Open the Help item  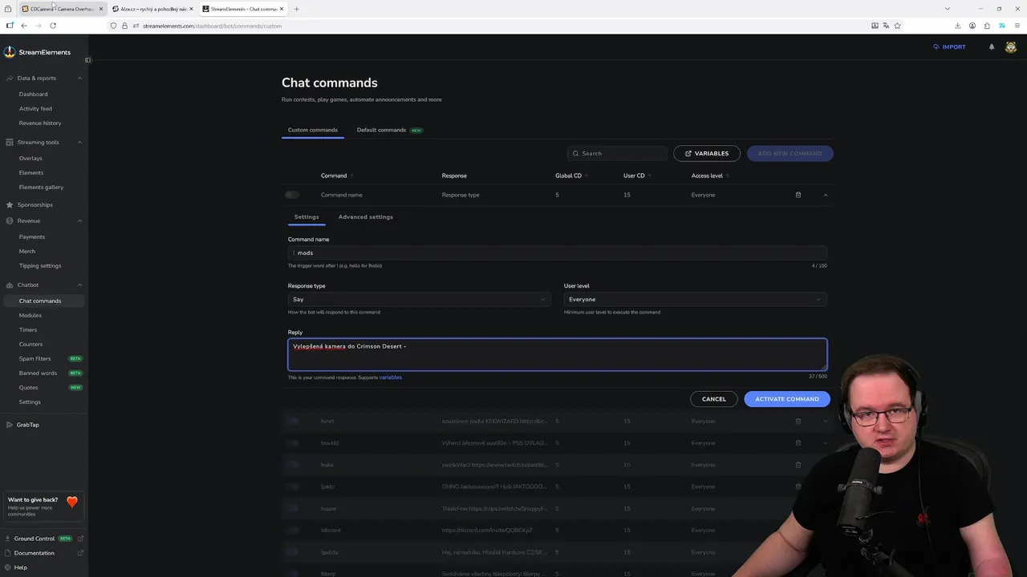click(21, 567)
